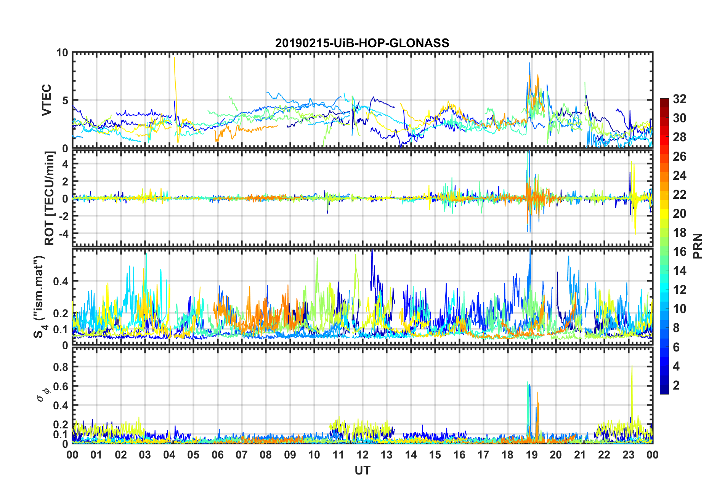Click VTEC axis tick label 5
725x492 pixels.
(65, 101)
